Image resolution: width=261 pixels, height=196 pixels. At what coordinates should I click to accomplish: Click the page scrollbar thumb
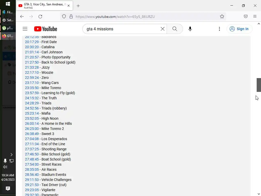click(x=259, y=85)
